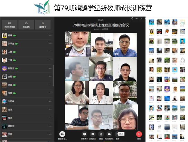Expand the three-dot menu for 袁野
Viewport: 188px width, 142px height.
point(50,77)
